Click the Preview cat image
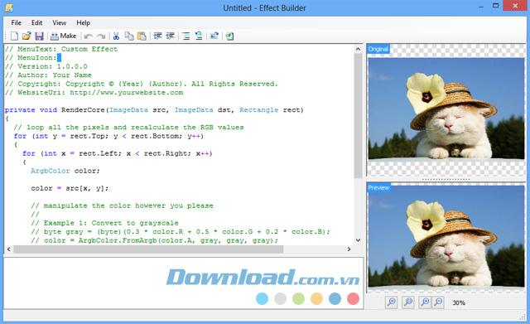 [x=446, y=236]
